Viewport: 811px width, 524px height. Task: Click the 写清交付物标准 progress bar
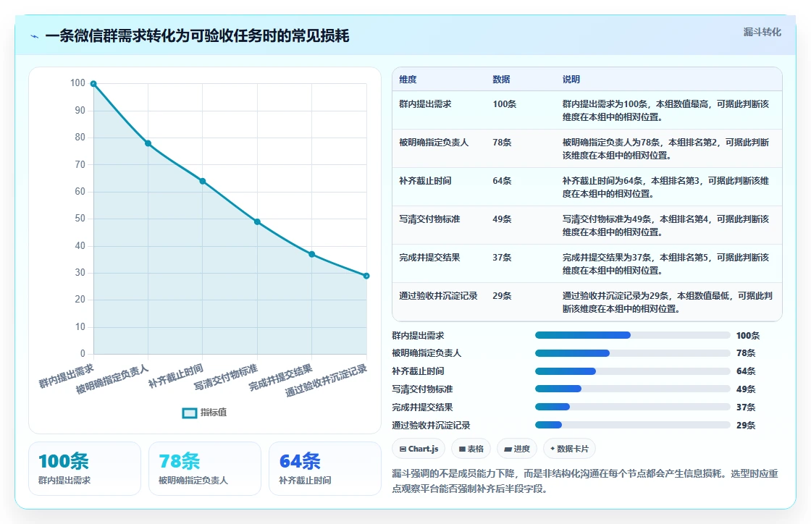(x=633, y=389)
